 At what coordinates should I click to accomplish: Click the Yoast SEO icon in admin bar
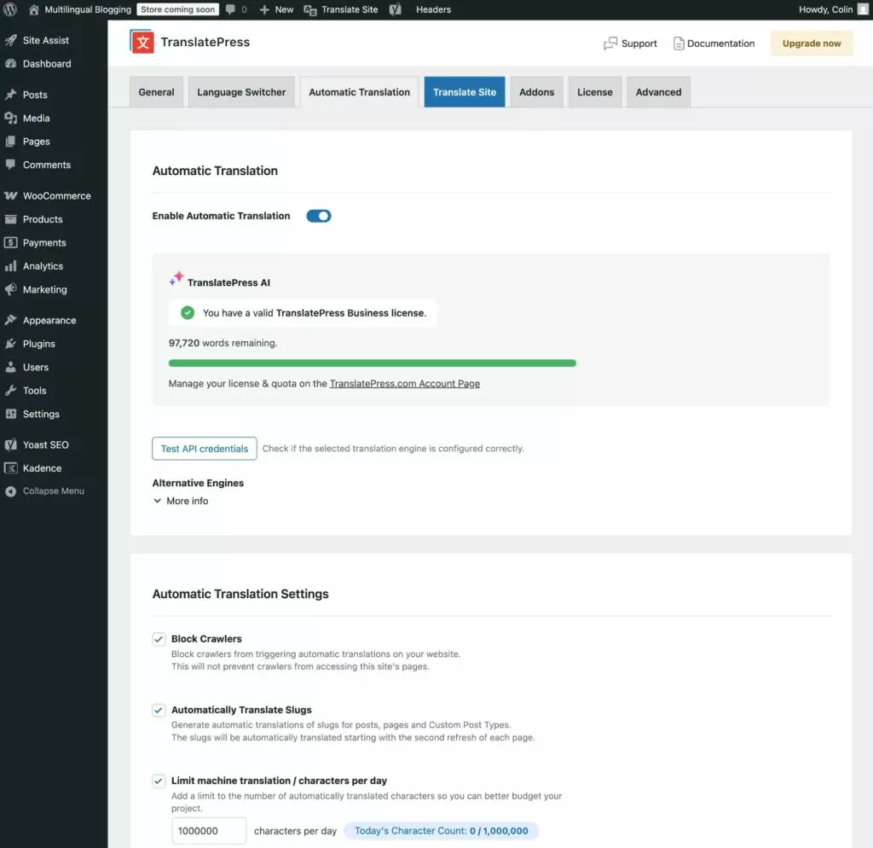pos(396,9)
